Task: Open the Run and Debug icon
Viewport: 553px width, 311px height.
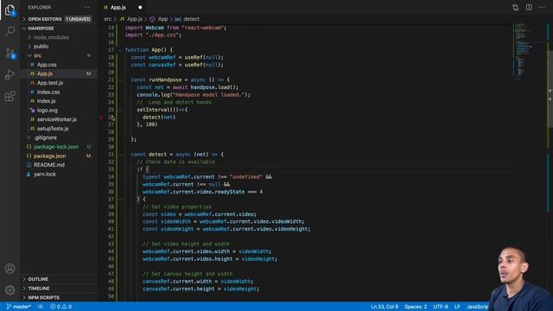Action: [x=10, y=74]
